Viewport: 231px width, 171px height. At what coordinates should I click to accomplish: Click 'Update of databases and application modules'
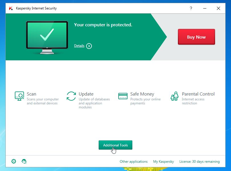94,103
